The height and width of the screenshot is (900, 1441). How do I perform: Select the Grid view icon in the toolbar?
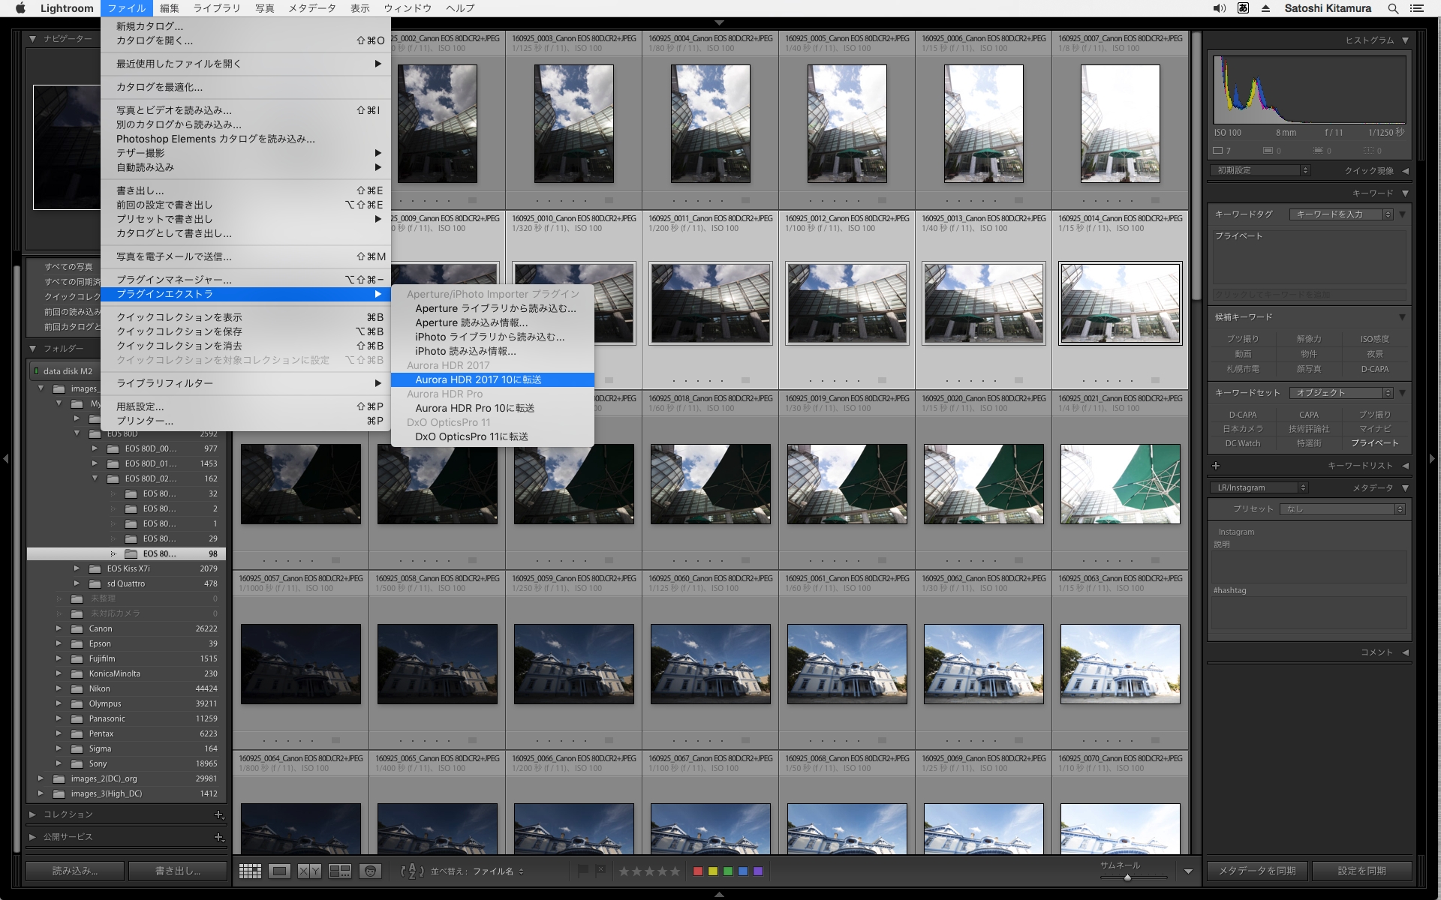251,871
